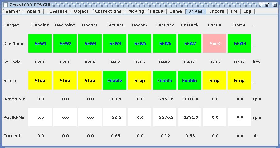This screenshot has width=280, height=148.
Task: Click the SEW1 drive name box
Action: tap(40, 43)
